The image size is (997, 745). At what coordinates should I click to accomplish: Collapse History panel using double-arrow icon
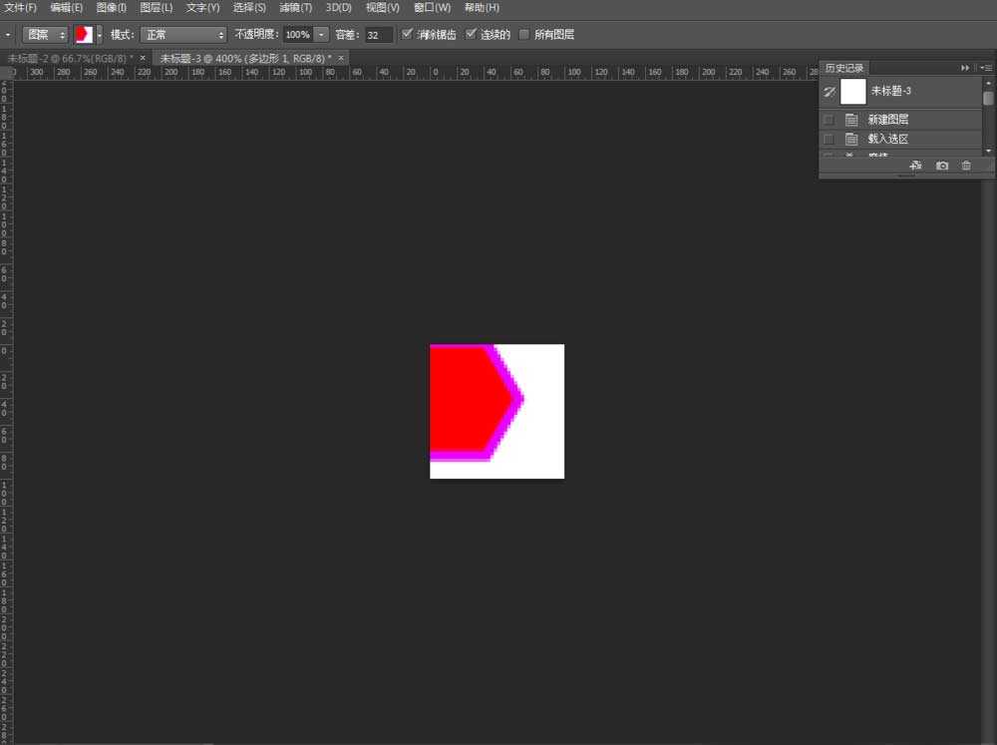click(965, 67)
